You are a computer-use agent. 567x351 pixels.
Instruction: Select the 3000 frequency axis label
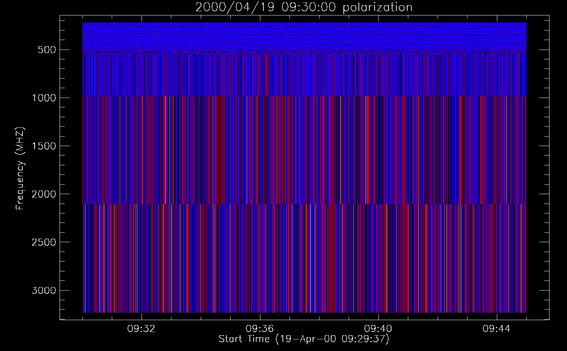(x=44, y=291)
